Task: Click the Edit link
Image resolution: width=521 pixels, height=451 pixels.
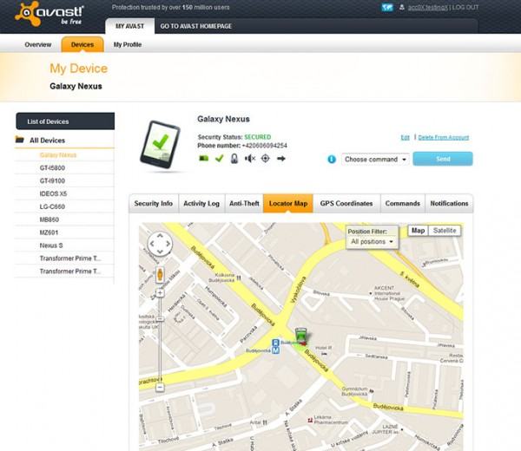Action: tap(405, 137)
